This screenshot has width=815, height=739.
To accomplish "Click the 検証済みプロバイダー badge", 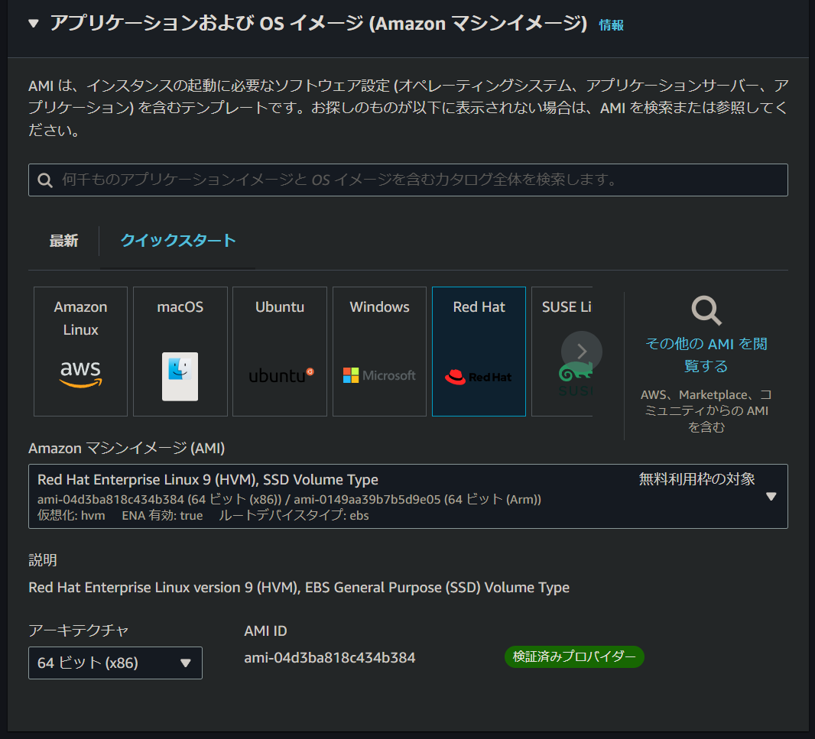I will click(574, 657).
